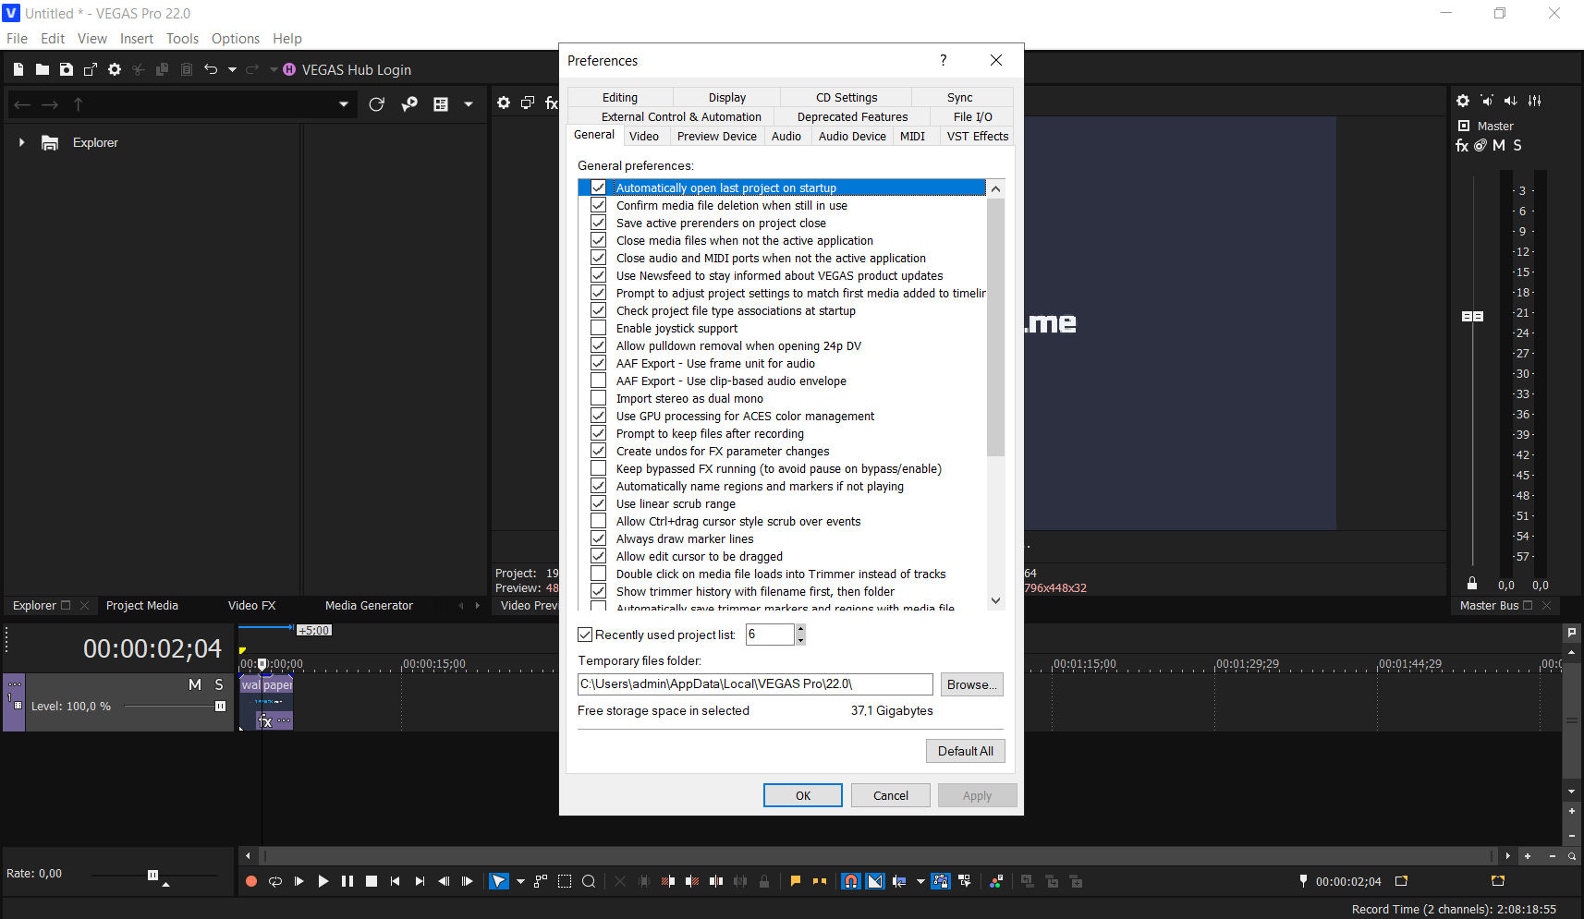The image size is (1584, 919).
Task: Open the undo history dropdown arrow
Action: pos(232,69)
